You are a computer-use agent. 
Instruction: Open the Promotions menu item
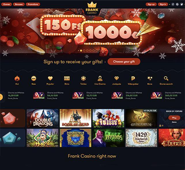coord(33,4)
